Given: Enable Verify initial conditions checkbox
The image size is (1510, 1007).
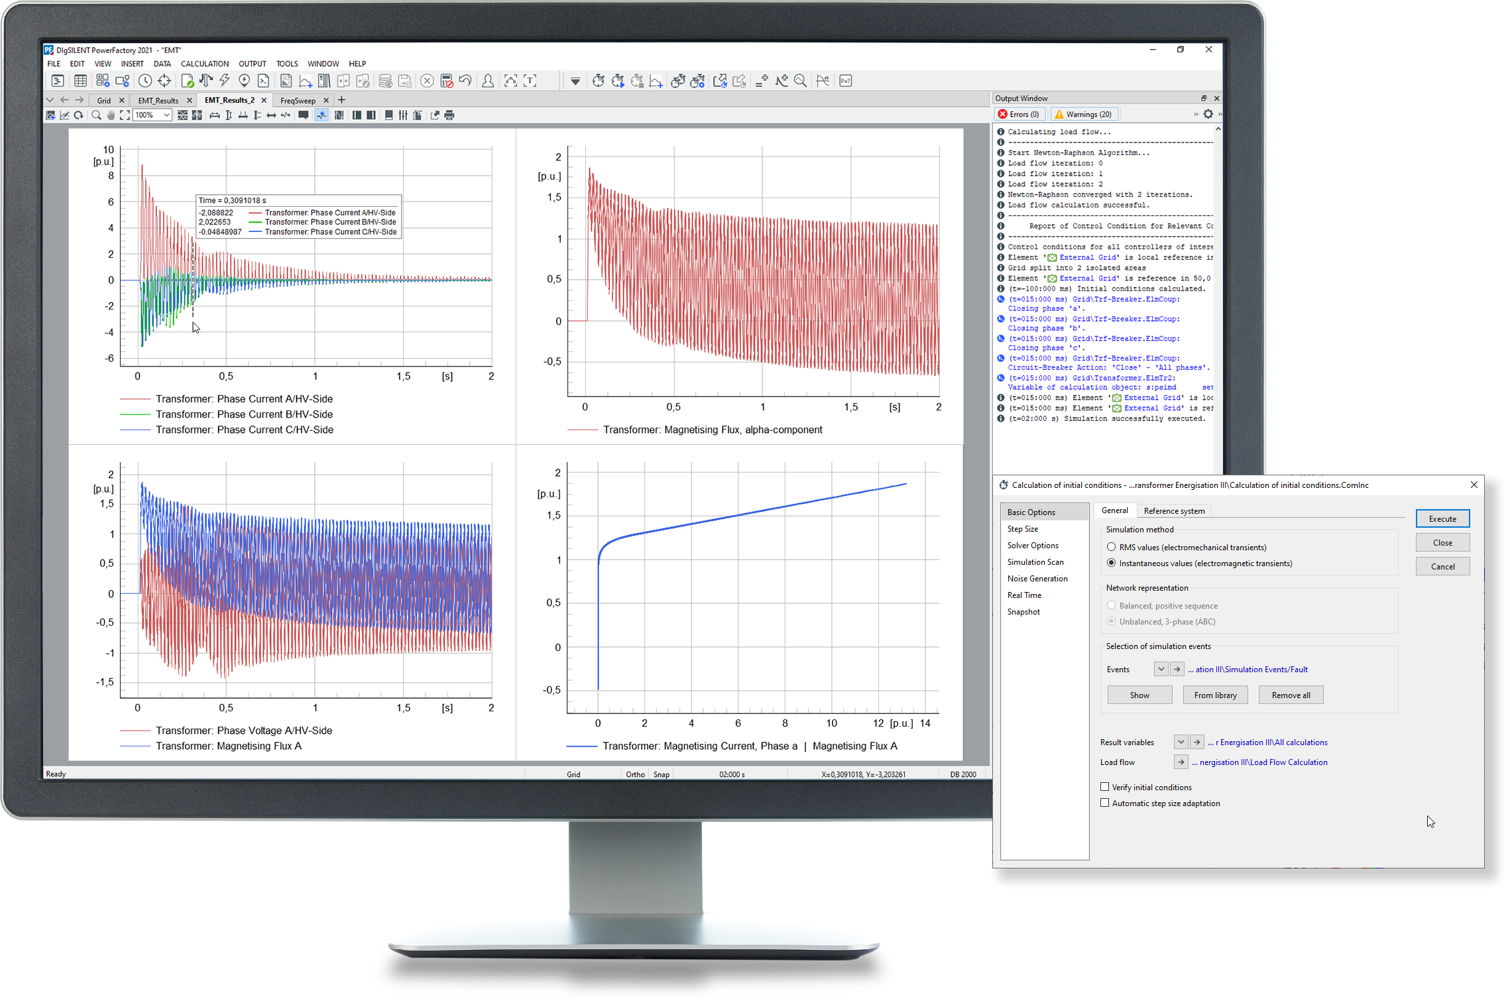Looking at the screenshot, I should [x=1104, y=787].
